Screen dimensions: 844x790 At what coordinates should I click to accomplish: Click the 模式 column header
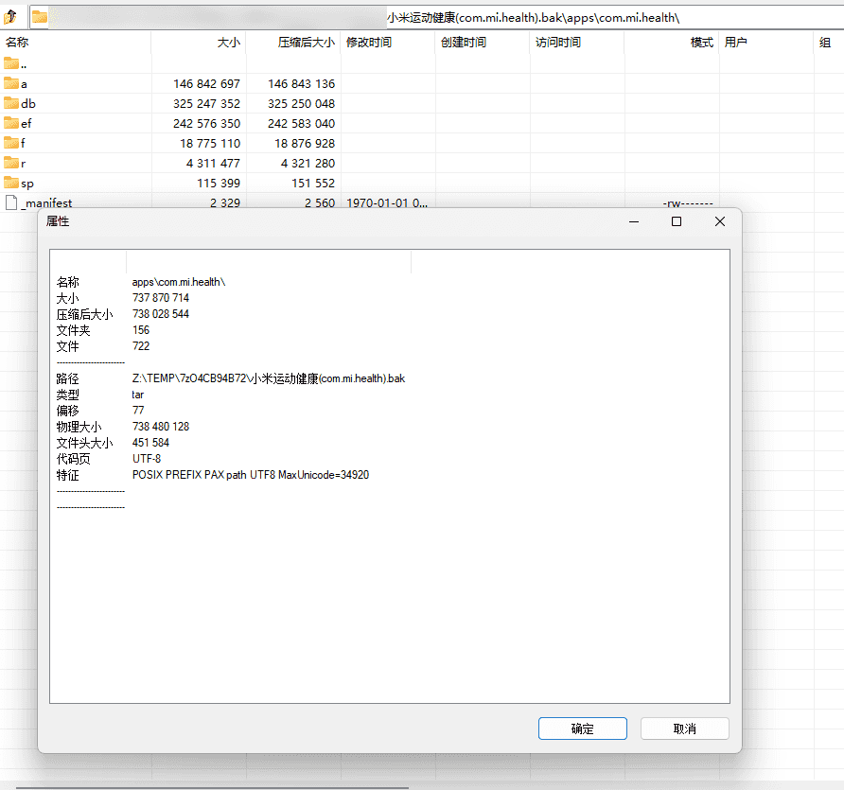(x=701, y=43)
